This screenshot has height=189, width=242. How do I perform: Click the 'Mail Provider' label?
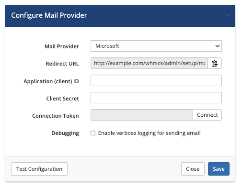point(62,46)
